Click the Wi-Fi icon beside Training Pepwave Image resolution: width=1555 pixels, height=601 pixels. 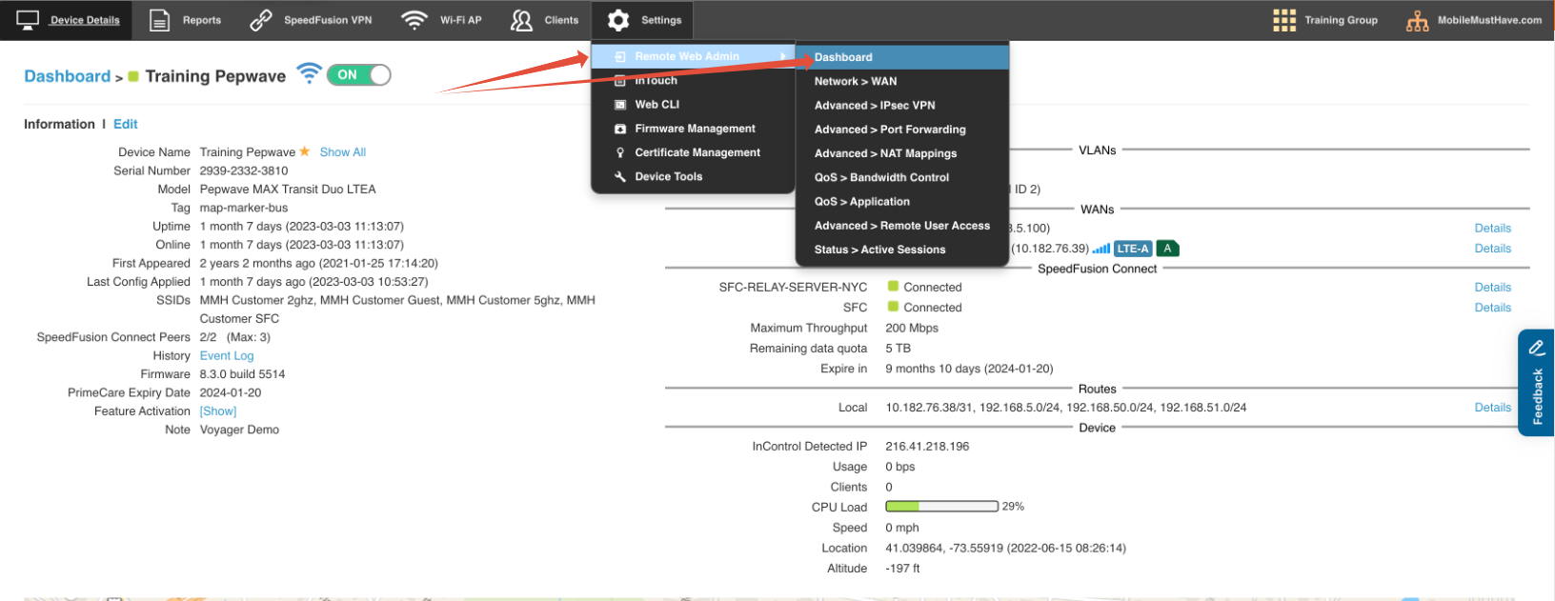(309, 73)
